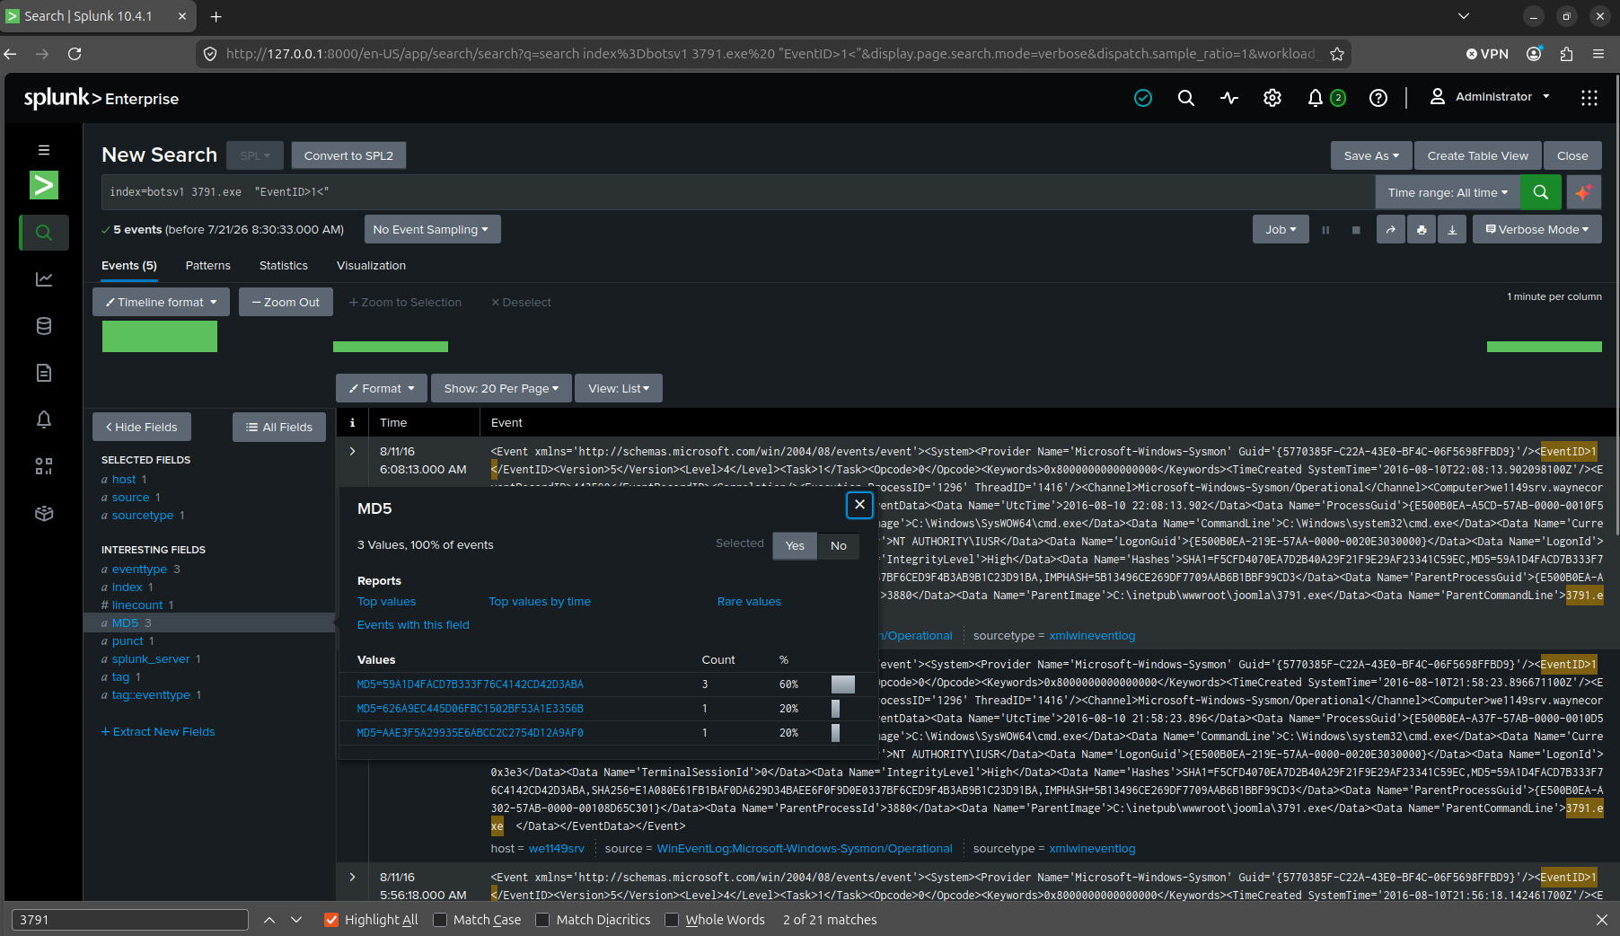Click the health status checkmark icon
The height and width of the screenshot is (936, 1620).
tap(1143, 98)
